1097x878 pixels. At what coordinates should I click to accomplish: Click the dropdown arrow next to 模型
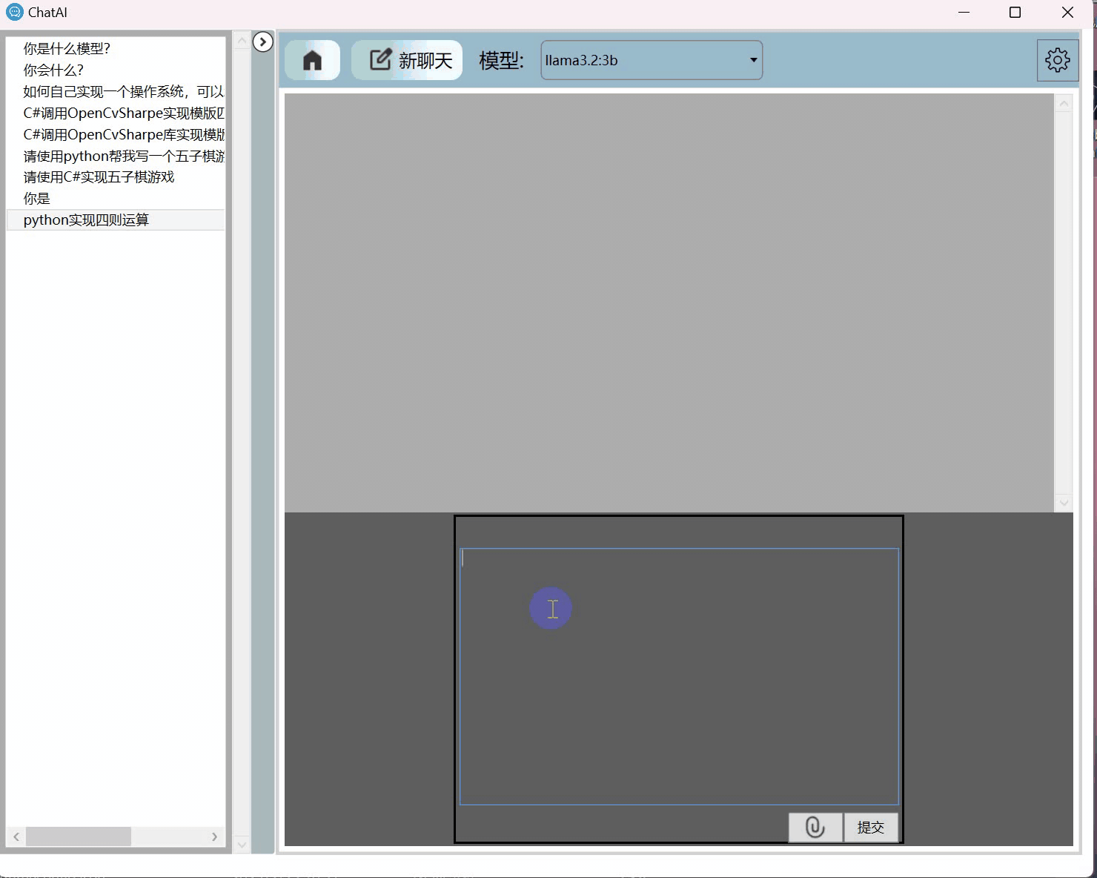752,60
